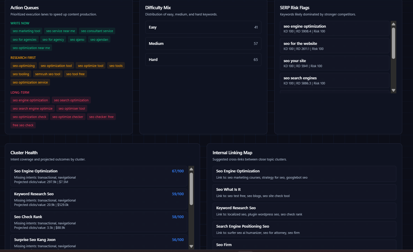Select the 'Seo Check Rank' cluster card
Viewport: 413px width, 252px height.
point(99,222)
